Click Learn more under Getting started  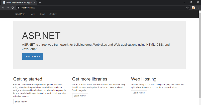click(x=21, y=102)
